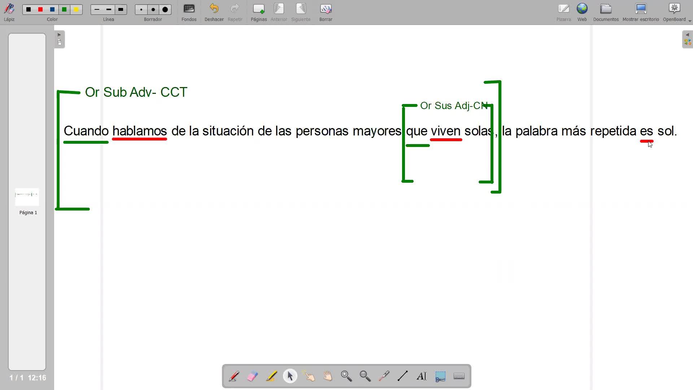Select the line drawing tool
The height and width of the screenshot is (390, 693).
coord(403,376)
